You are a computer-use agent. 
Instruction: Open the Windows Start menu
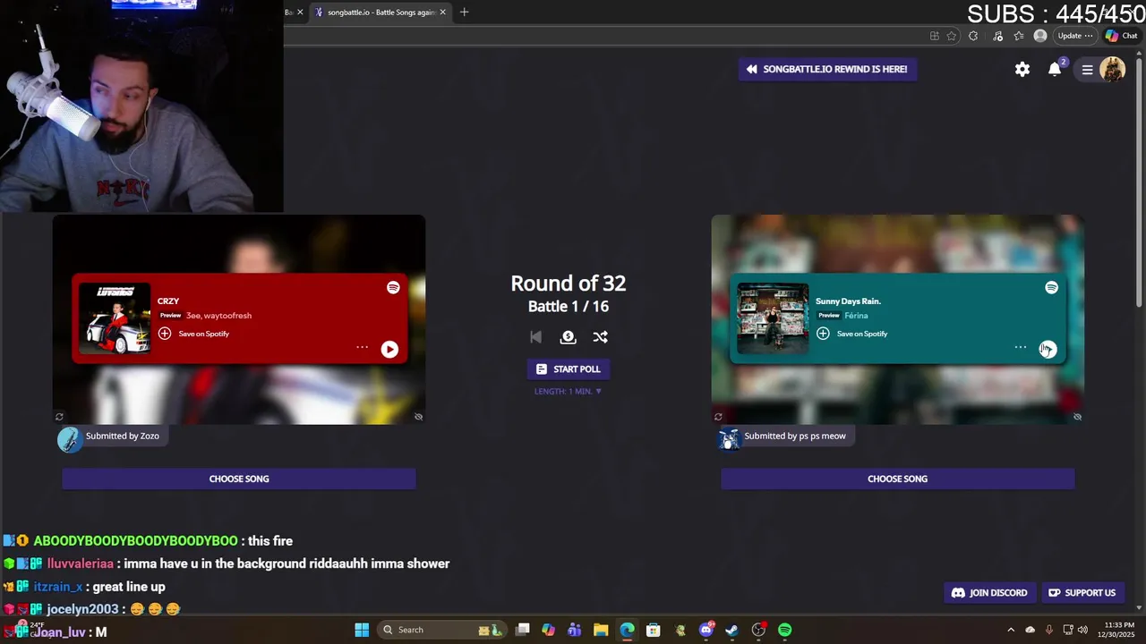tap(362, 630)
